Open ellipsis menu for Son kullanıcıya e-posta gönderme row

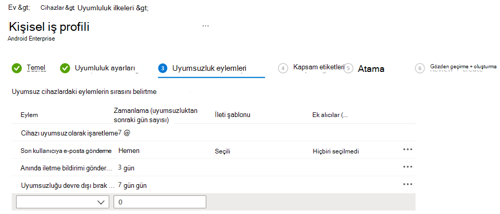coord(408,149)
